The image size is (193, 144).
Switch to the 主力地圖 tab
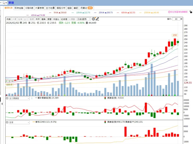[50, 8]
